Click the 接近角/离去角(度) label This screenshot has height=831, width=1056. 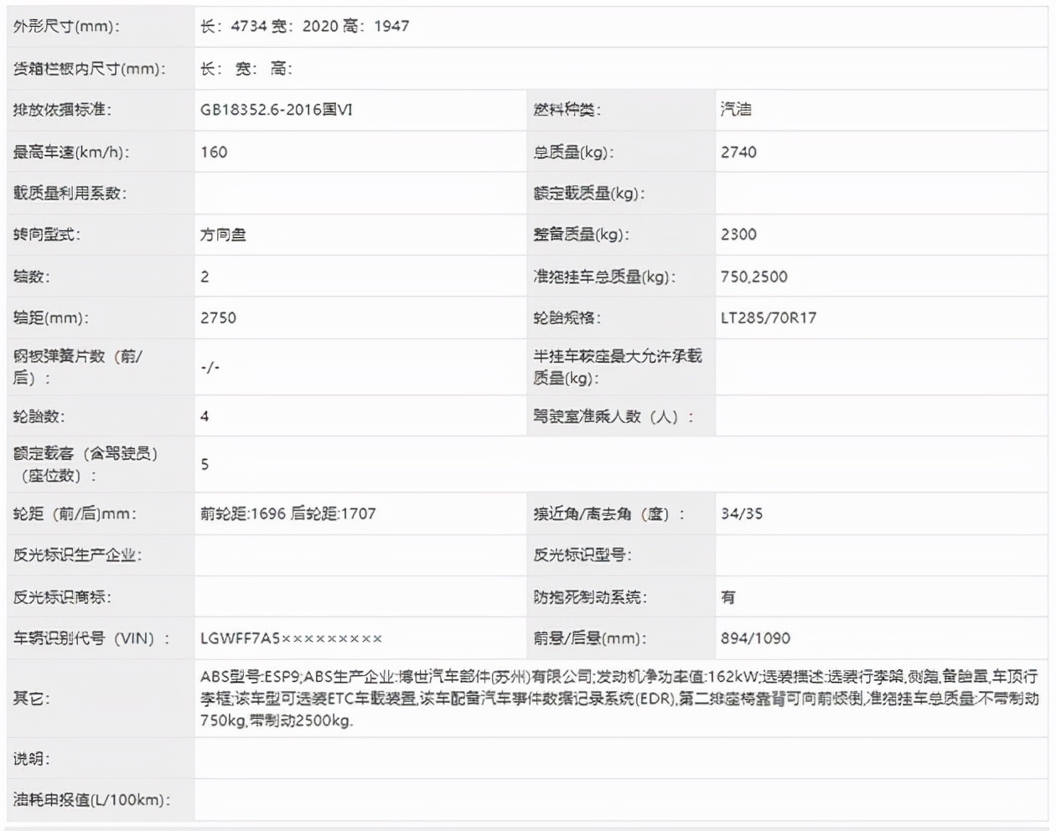click(609, 514)
